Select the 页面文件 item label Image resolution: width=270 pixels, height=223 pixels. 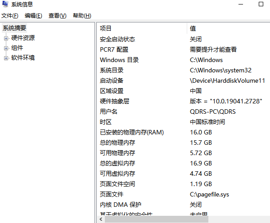112,194
